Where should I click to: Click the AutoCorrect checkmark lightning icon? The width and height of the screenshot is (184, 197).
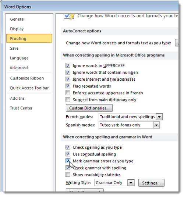tap(69, 17)
